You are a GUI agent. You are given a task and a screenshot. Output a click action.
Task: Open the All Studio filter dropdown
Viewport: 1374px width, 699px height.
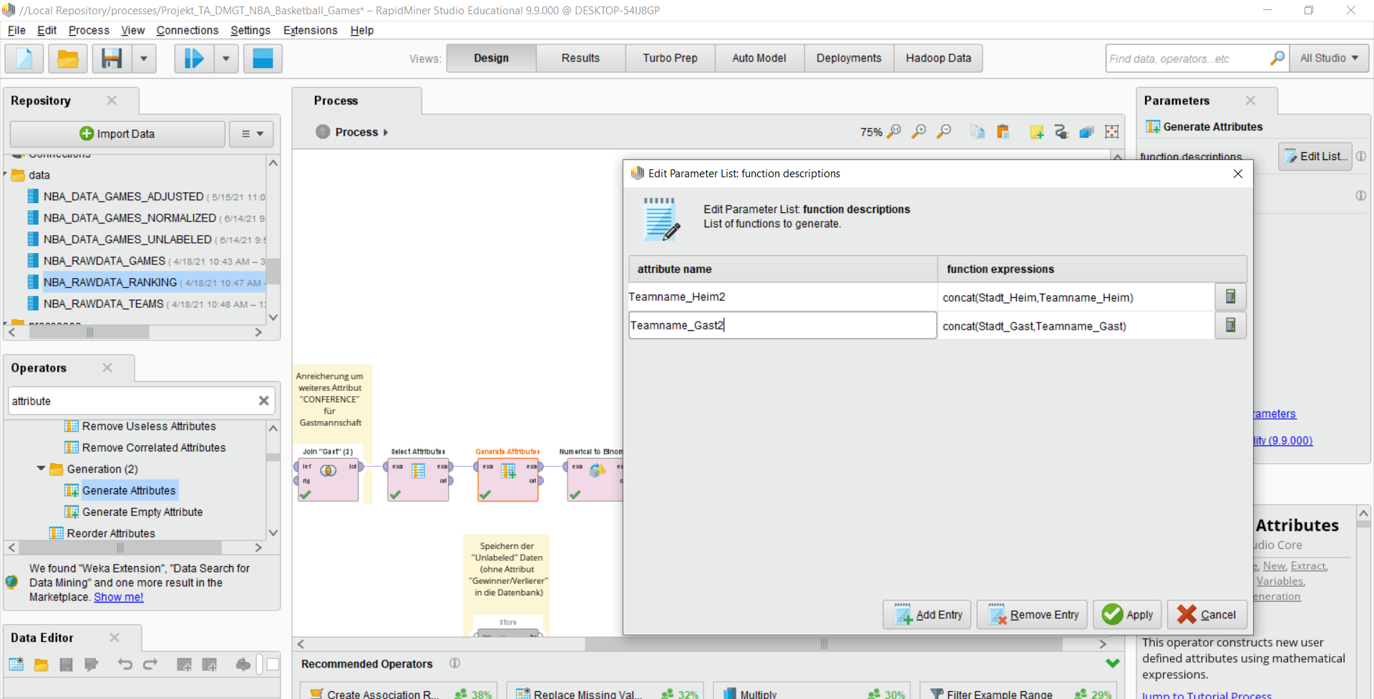pos(1329,58)
